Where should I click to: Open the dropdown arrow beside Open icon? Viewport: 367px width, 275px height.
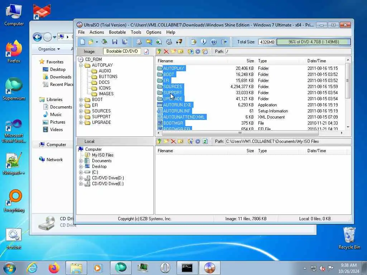(x=97, y=42)
